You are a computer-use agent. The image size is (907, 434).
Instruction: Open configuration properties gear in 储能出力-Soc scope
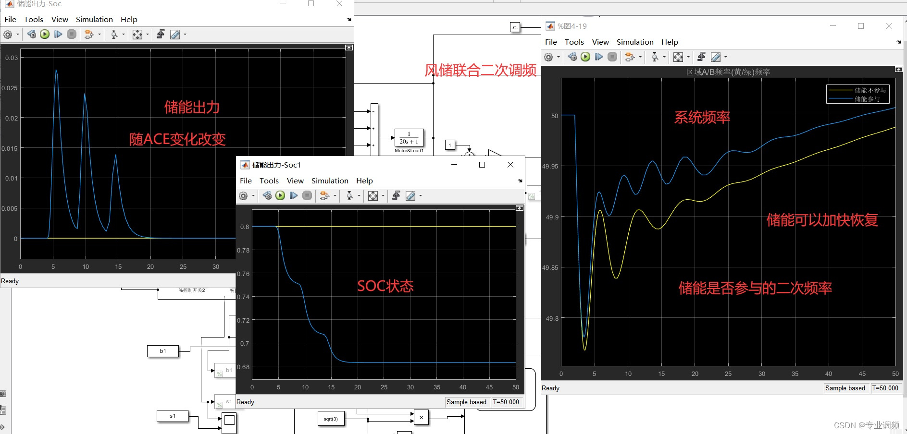(x=9, y=34)
